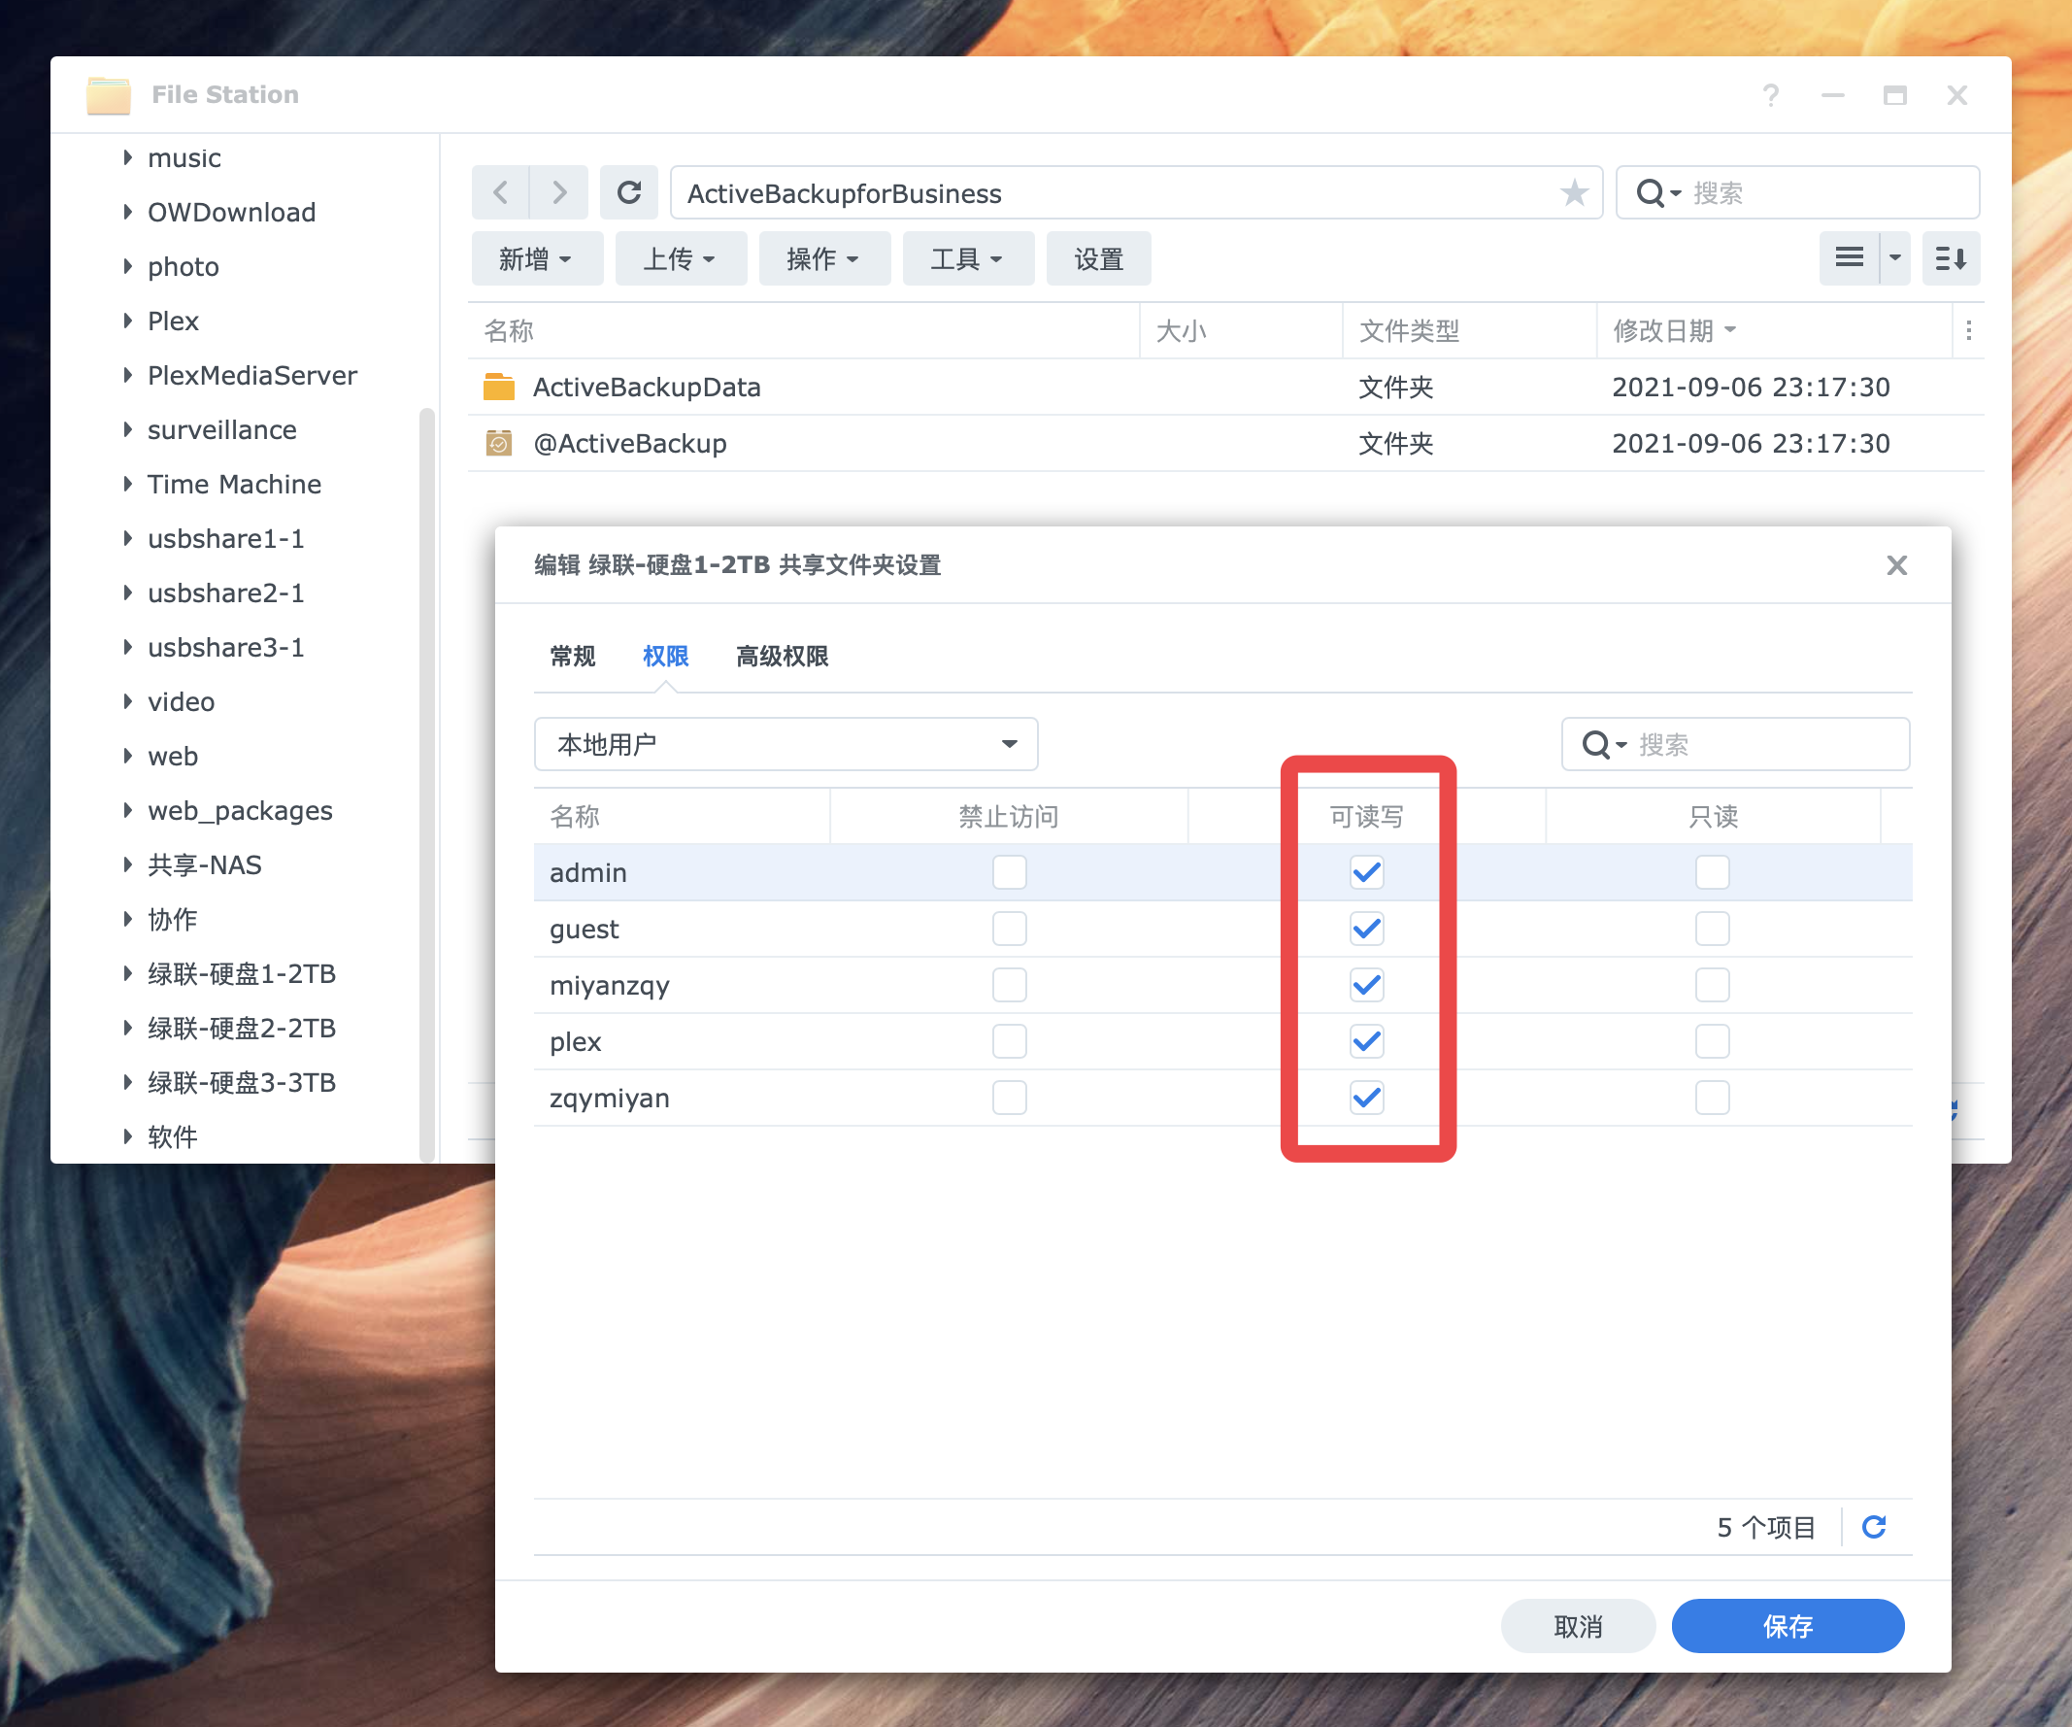Open the sort order icon
2072x1727 pixels.
(1950, 258)
